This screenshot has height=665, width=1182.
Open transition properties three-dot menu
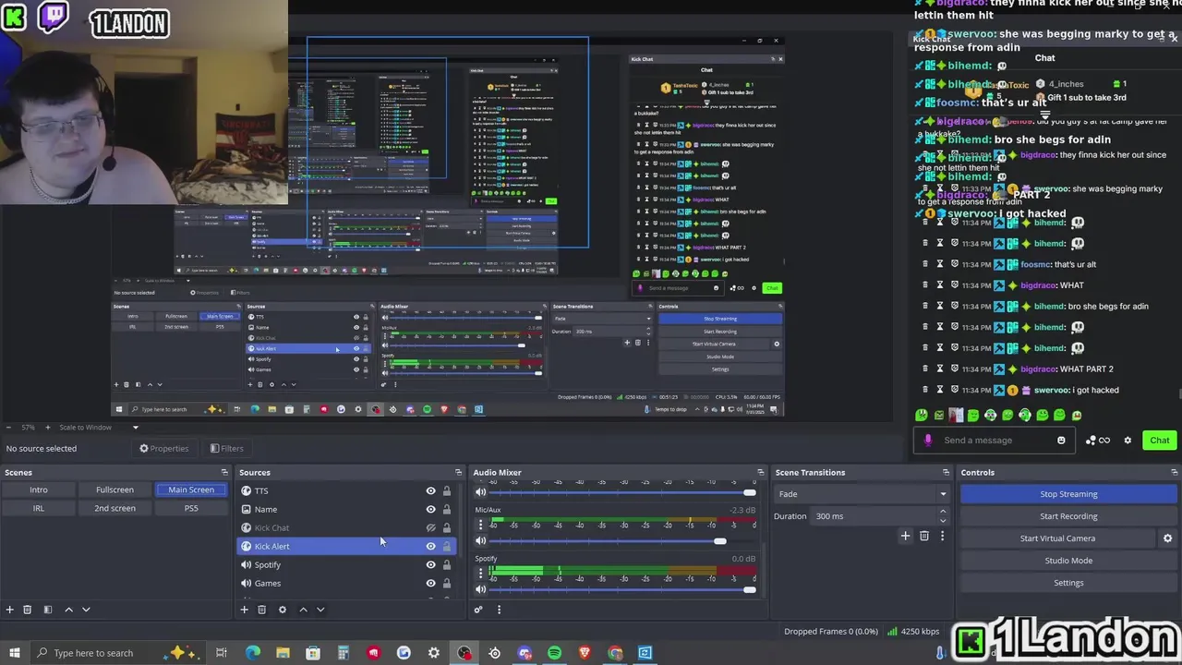click(942, 536)
